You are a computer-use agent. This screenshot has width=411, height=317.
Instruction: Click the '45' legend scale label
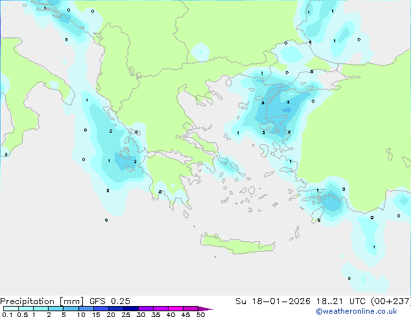click(x=185, y=314)
